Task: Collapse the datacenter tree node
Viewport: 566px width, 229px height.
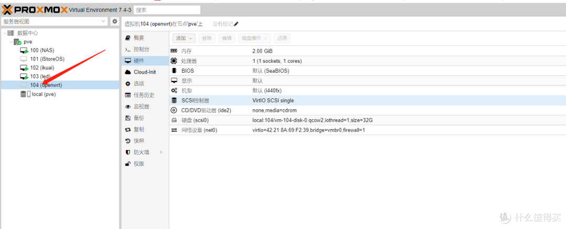Action: [4, 33]
